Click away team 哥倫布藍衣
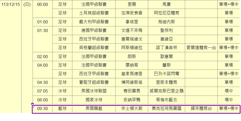This screenshot has height=121, width=241. tap(166, 100)
